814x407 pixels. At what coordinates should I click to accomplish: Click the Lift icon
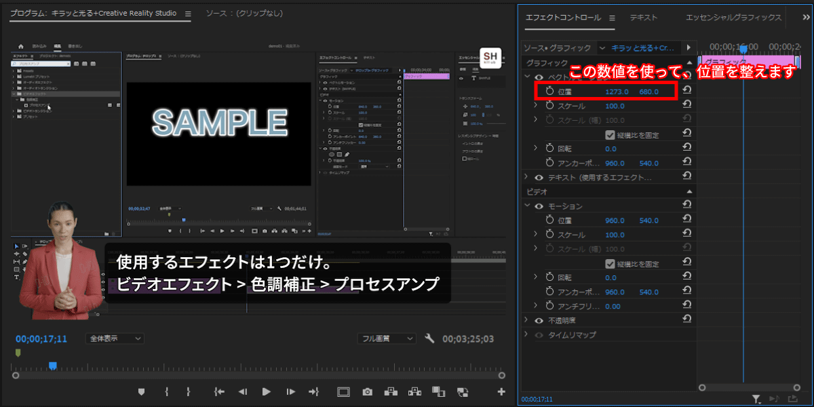pos(390,391)
